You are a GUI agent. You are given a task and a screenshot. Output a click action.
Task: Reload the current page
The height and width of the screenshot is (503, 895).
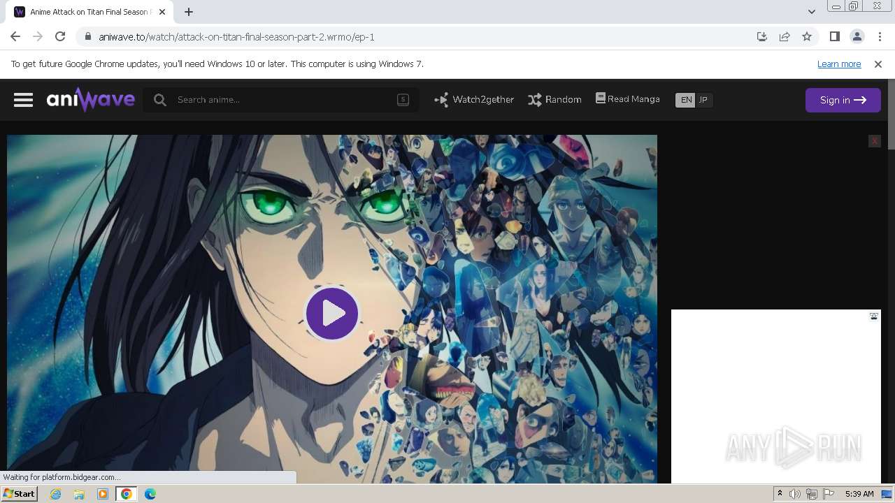[60, 36]
